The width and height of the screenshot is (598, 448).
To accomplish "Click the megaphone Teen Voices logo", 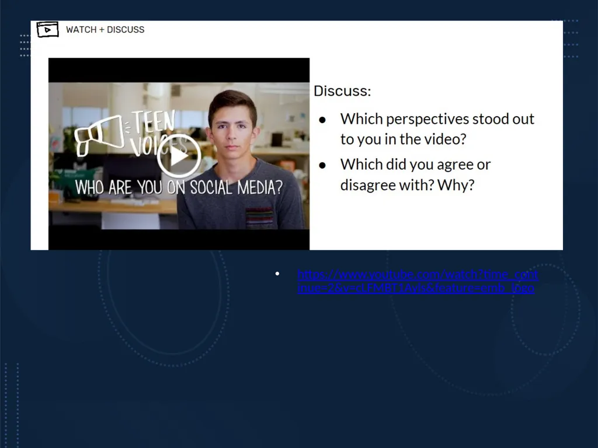I will click(125, 133).
